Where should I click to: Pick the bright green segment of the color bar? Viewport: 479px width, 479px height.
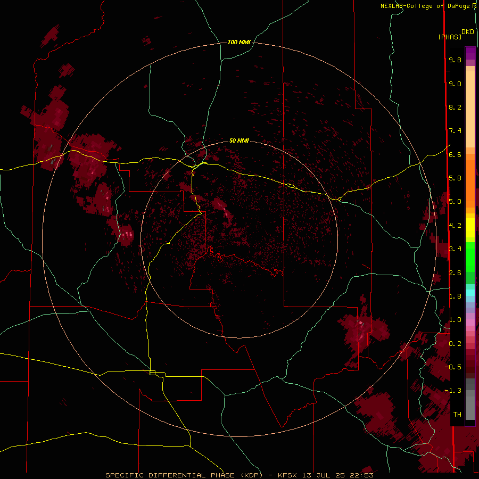(470, 257)
